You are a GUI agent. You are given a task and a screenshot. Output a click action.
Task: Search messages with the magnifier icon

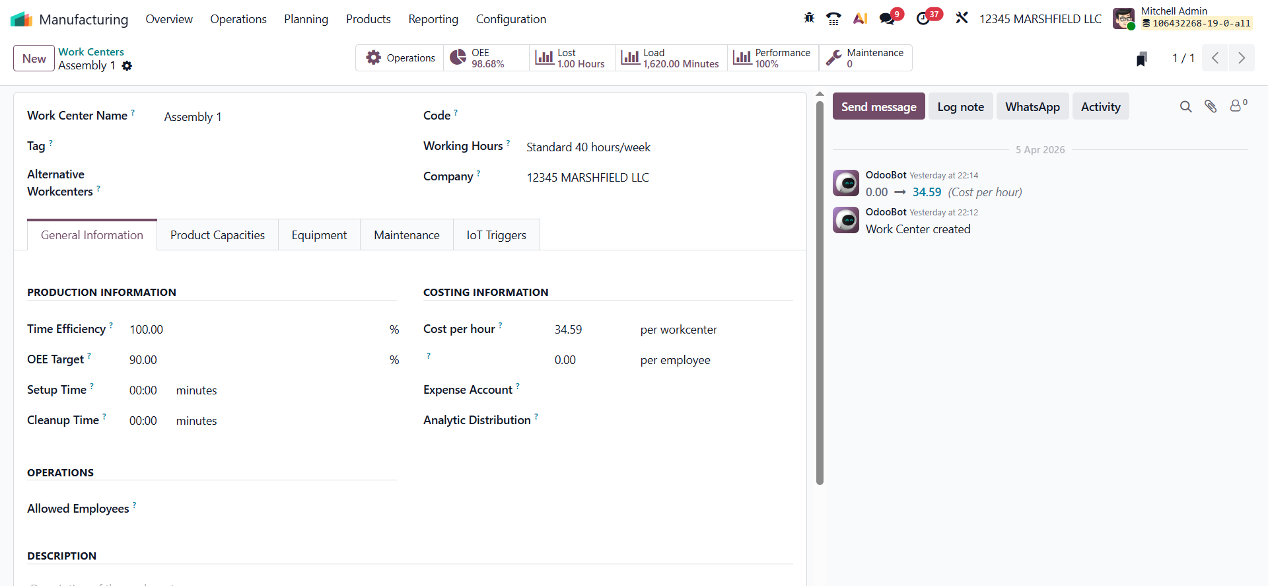coord(1185,106)
